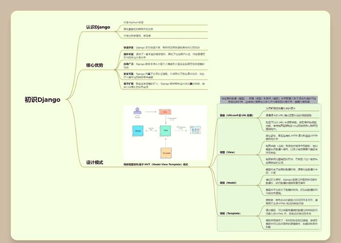
Task: Click the 组件丰富 advantage node
Action: point(164,56)
